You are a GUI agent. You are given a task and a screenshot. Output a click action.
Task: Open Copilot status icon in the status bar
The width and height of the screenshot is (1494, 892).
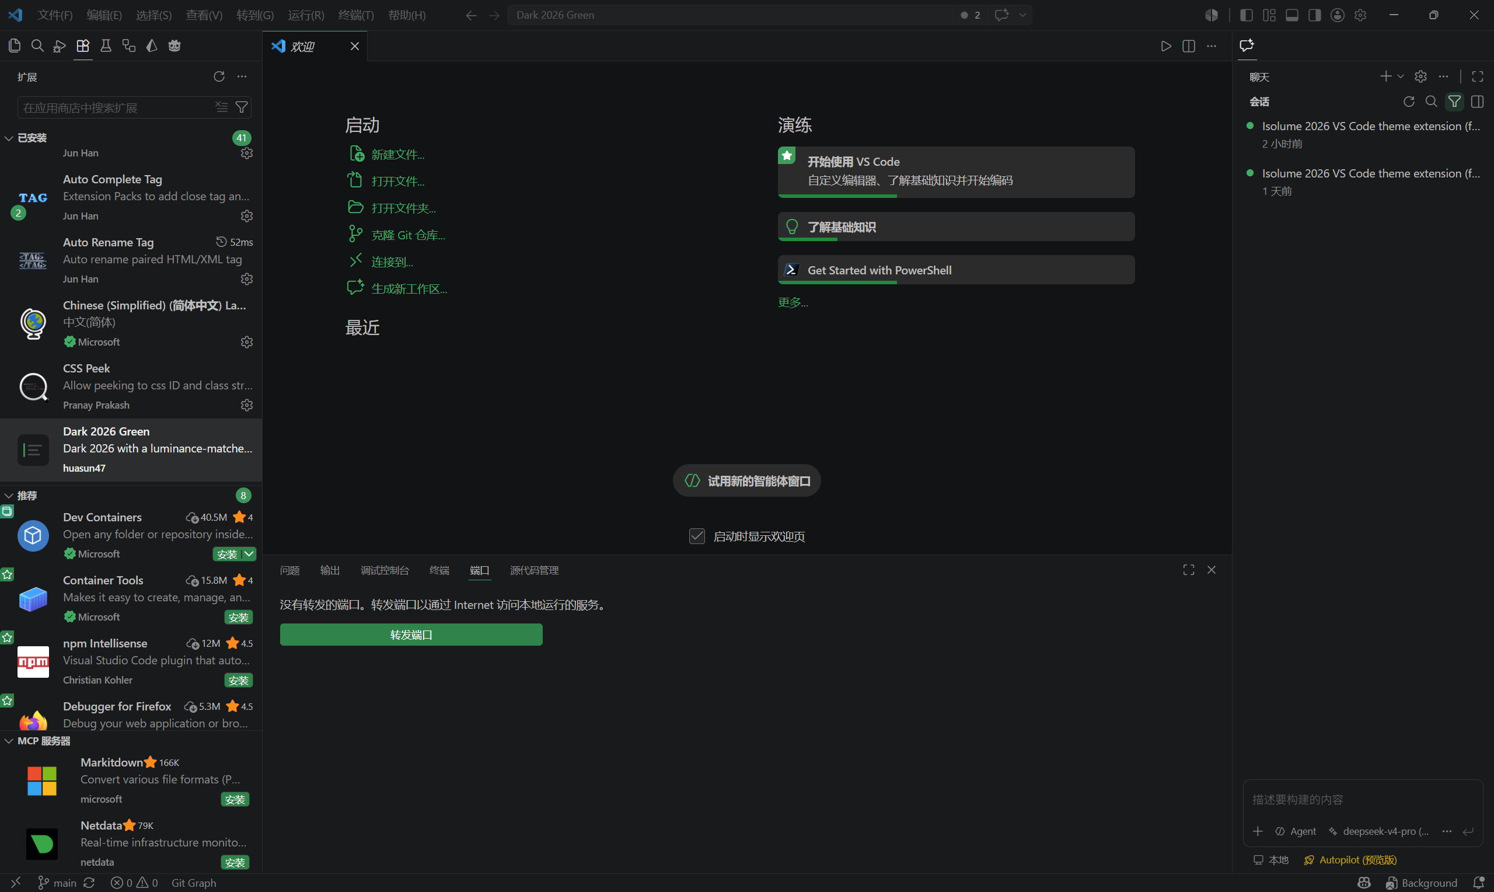(1364, 883)
